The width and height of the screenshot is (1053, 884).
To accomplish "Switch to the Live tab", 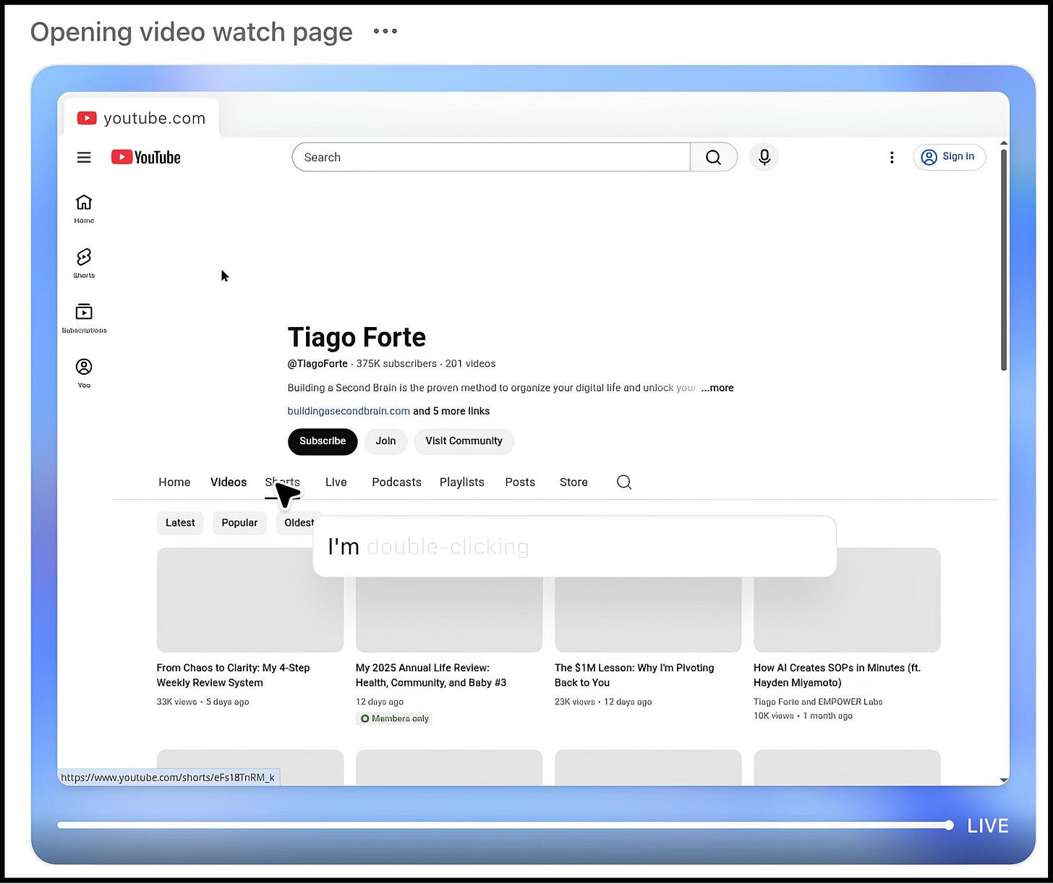I will tap(336, 482).
